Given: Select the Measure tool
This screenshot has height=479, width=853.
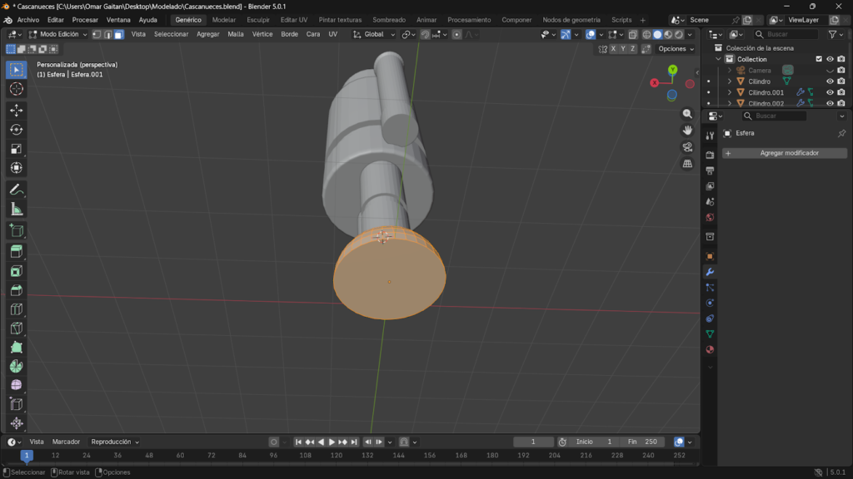Looking at the screenshot, I should pos(16,209).
